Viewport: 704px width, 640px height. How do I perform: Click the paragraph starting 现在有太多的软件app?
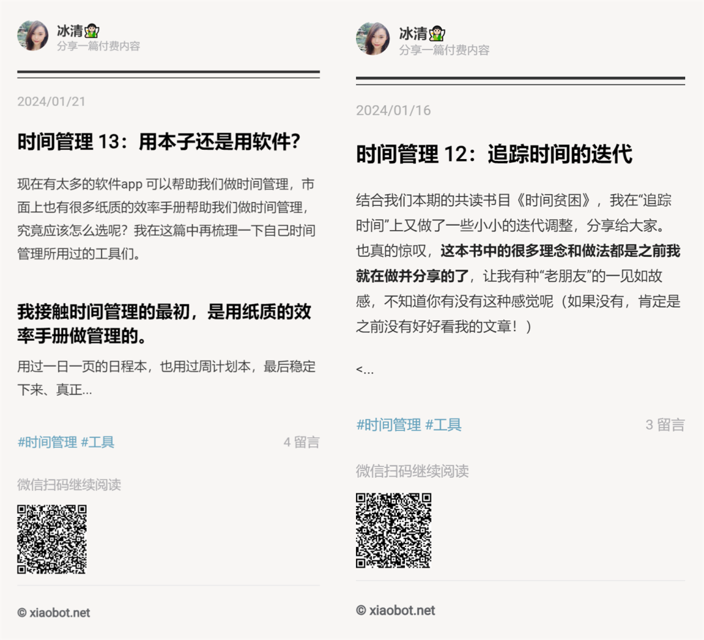[x=167, y=219]
